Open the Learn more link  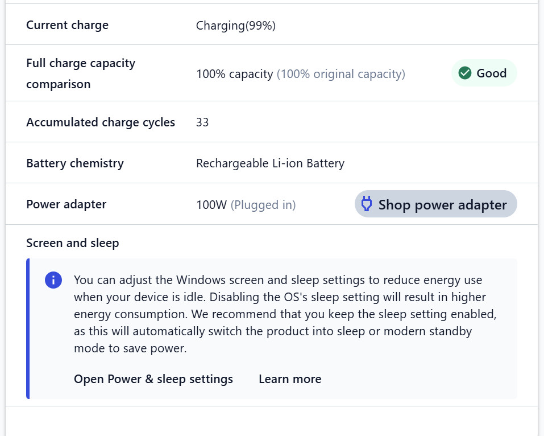pyautogui.click(x=290, y=379)
